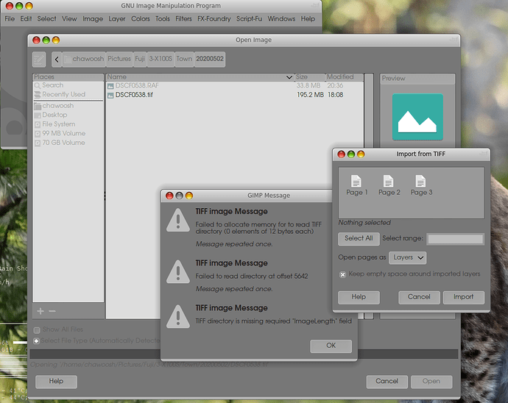Image resolution: width=508 pixels, height=403 pixels.
Task: Click the Select range input field
Action: (455, 238)
